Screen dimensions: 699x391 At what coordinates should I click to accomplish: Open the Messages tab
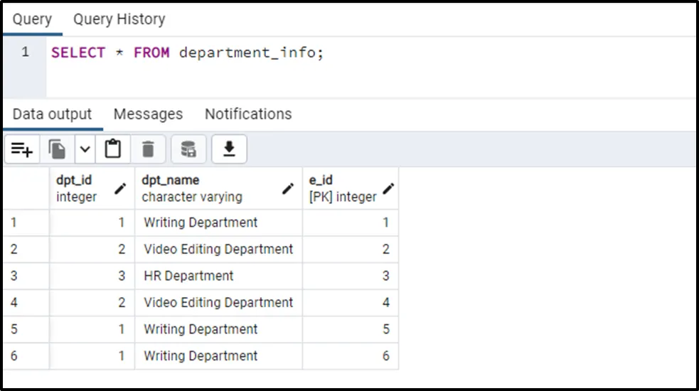pos(148,114)
